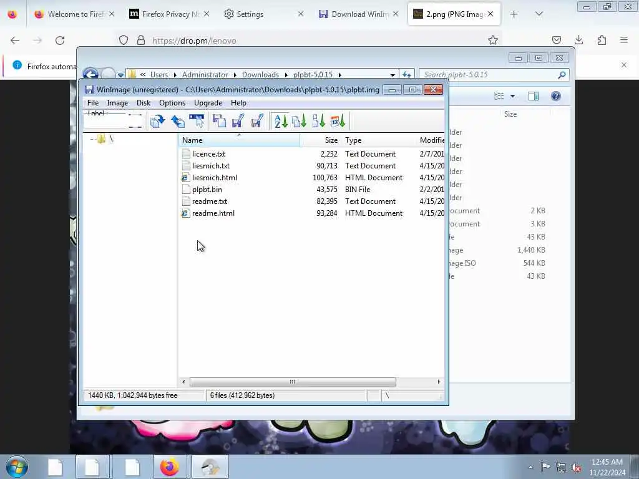Click the Save to Pocket icon

click(x=556, y=40)
